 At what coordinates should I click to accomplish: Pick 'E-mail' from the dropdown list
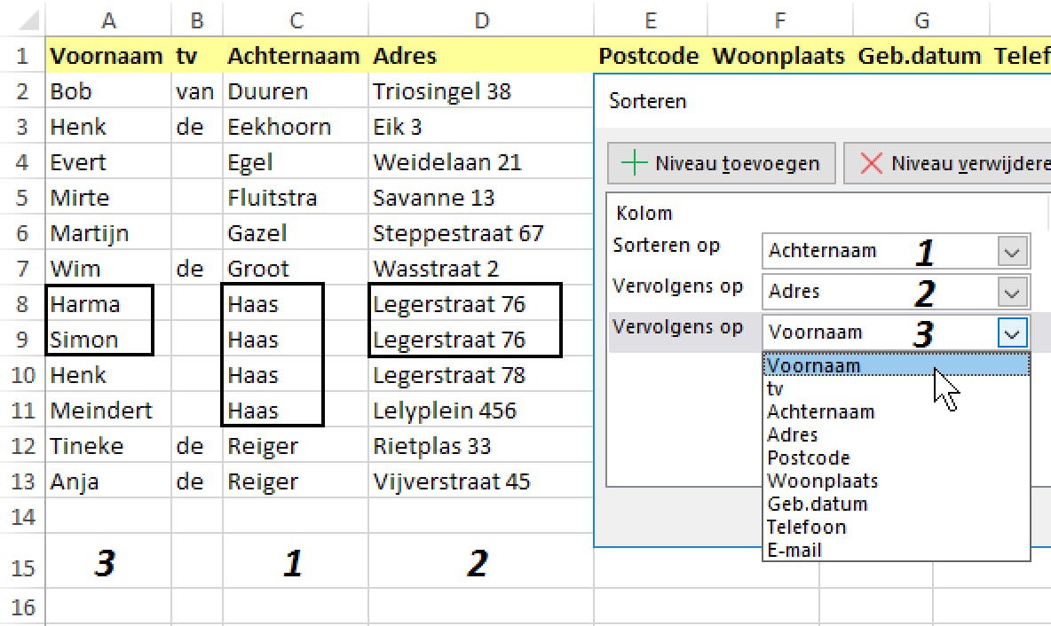pyautogui.click(x=794, y=550)
